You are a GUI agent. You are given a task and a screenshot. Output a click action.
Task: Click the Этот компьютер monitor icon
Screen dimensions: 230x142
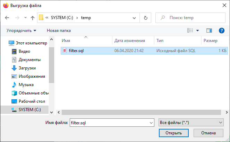(11, 43)
